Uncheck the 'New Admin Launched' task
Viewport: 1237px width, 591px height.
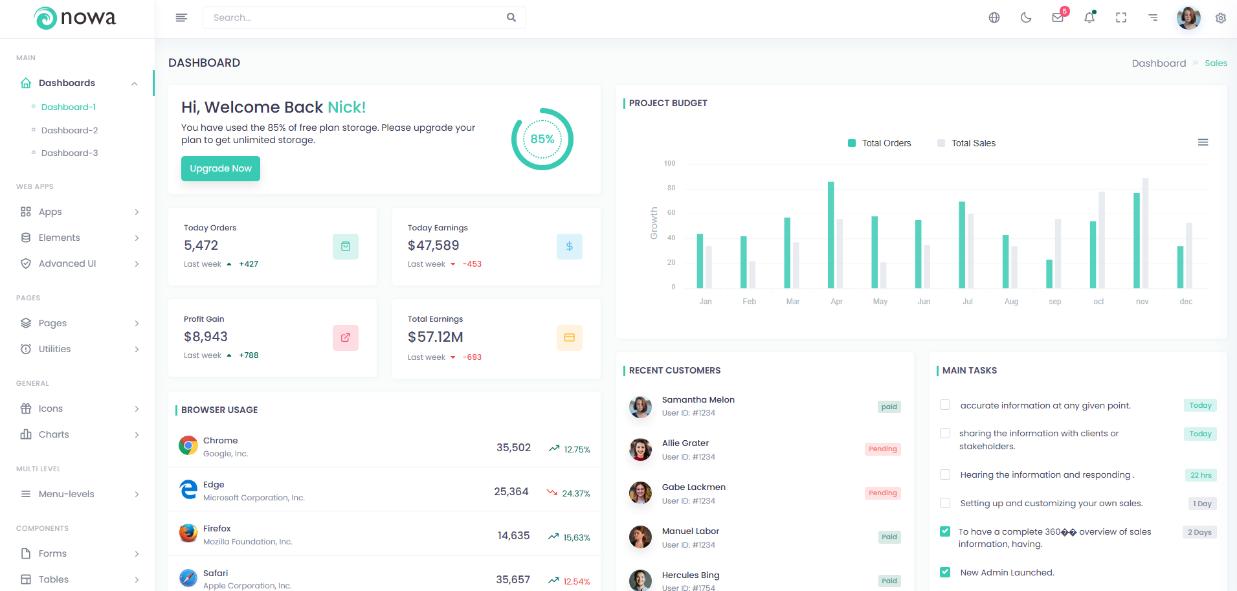[945, 572]
